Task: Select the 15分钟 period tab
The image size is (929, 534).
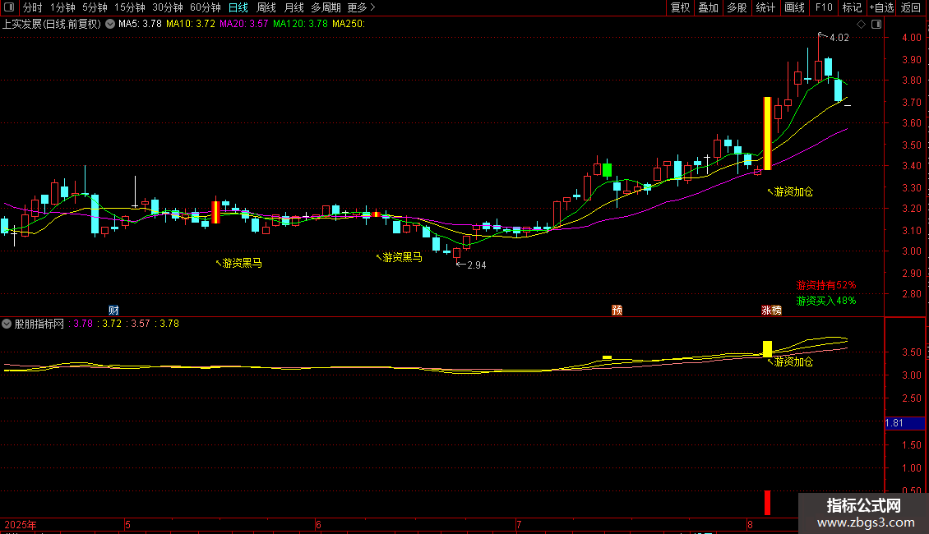Action: click(130, 7)
